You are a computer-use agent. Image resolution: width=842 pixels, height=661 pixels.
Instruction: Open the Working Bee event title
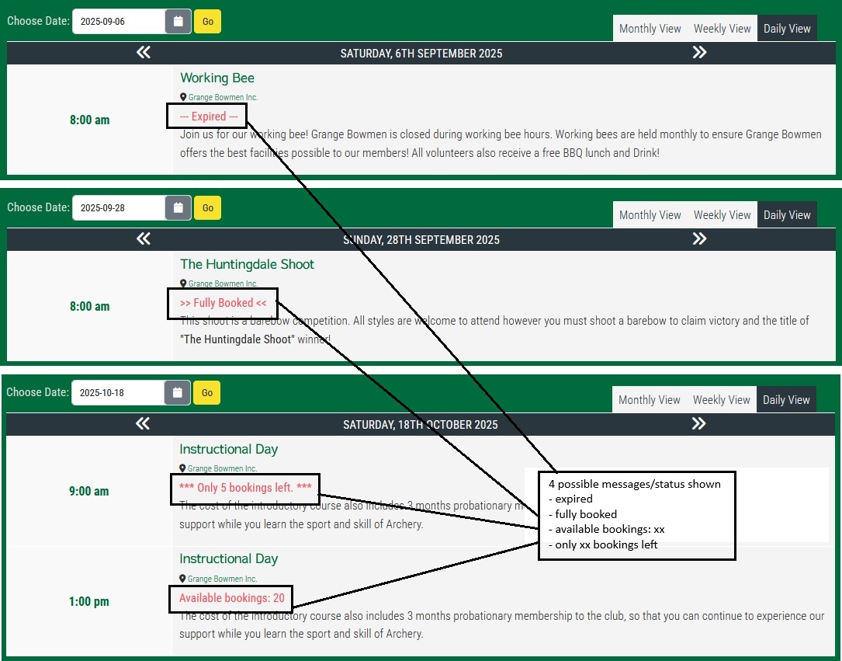tap(217, 78)
